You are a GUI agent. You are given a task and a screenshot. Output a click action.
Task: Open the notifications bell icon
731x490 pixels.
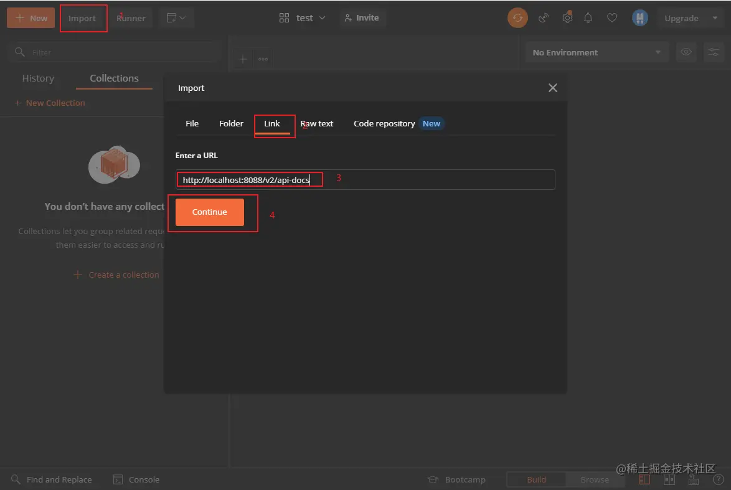[588, 18]
